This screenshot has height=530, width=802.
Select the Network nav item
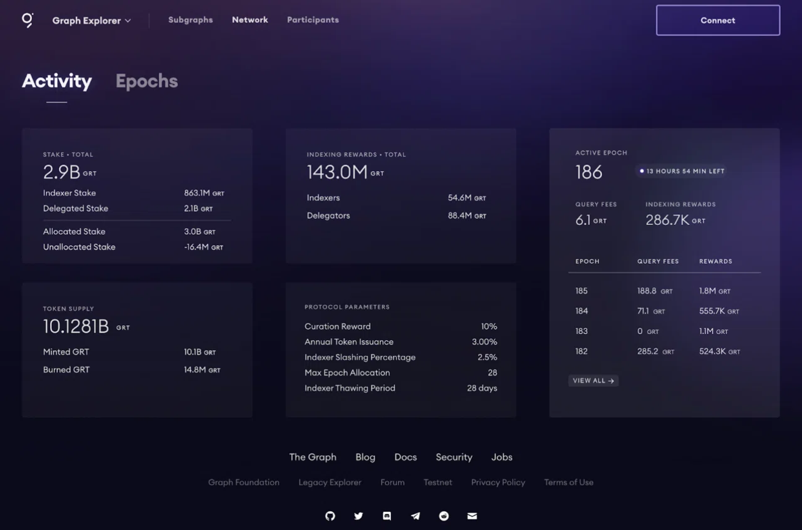click(250, 20)
